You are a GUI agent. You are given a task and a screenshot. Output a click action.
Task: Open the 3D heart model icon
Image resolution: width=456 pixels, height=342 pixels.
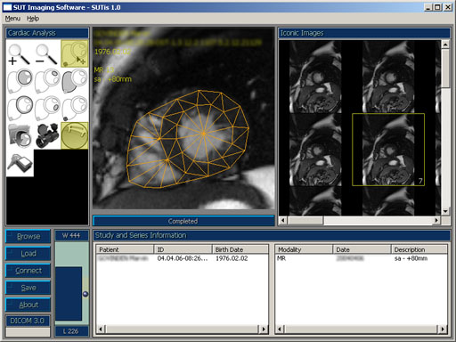(47, 135)
